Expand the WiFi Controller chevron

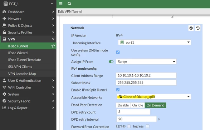(53, 87)
